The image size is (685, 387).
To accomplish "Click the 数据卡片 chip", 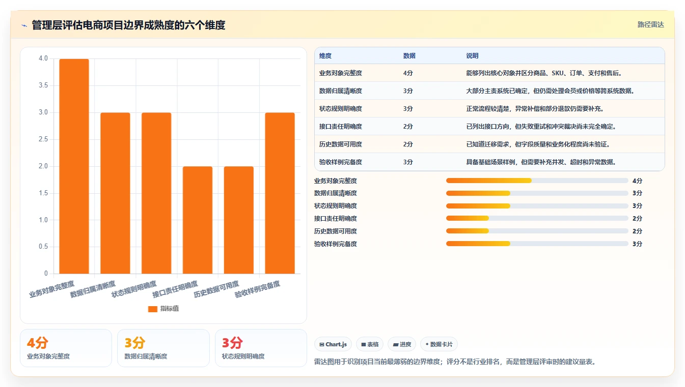I will pyautogui.click(x=439, y=344).
